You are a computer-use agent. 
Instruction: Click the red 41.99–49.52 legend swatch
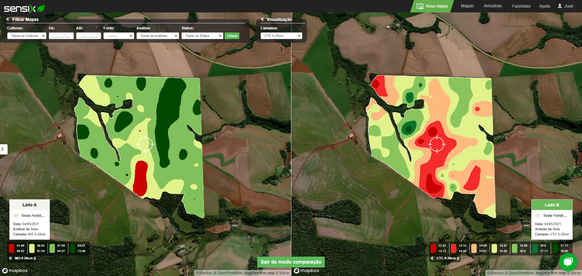[x=12, y=248]
